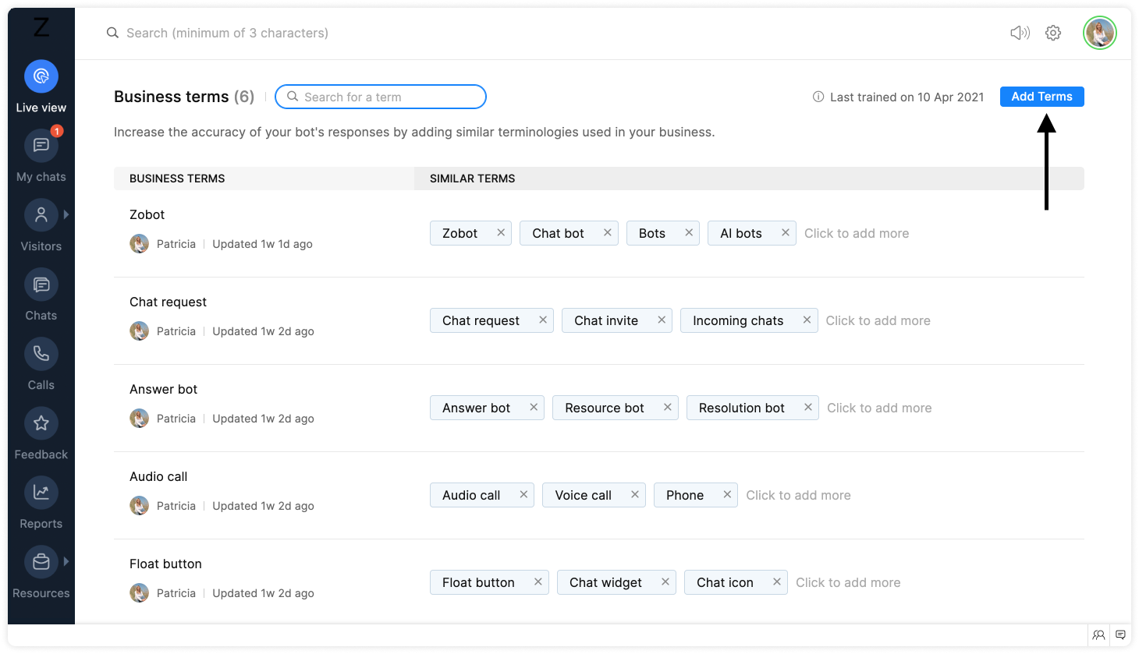The height and width of the screenshot is (654, 1139).
Task: Click the sound speaker icon
Action: click(x=1020, y=33)
